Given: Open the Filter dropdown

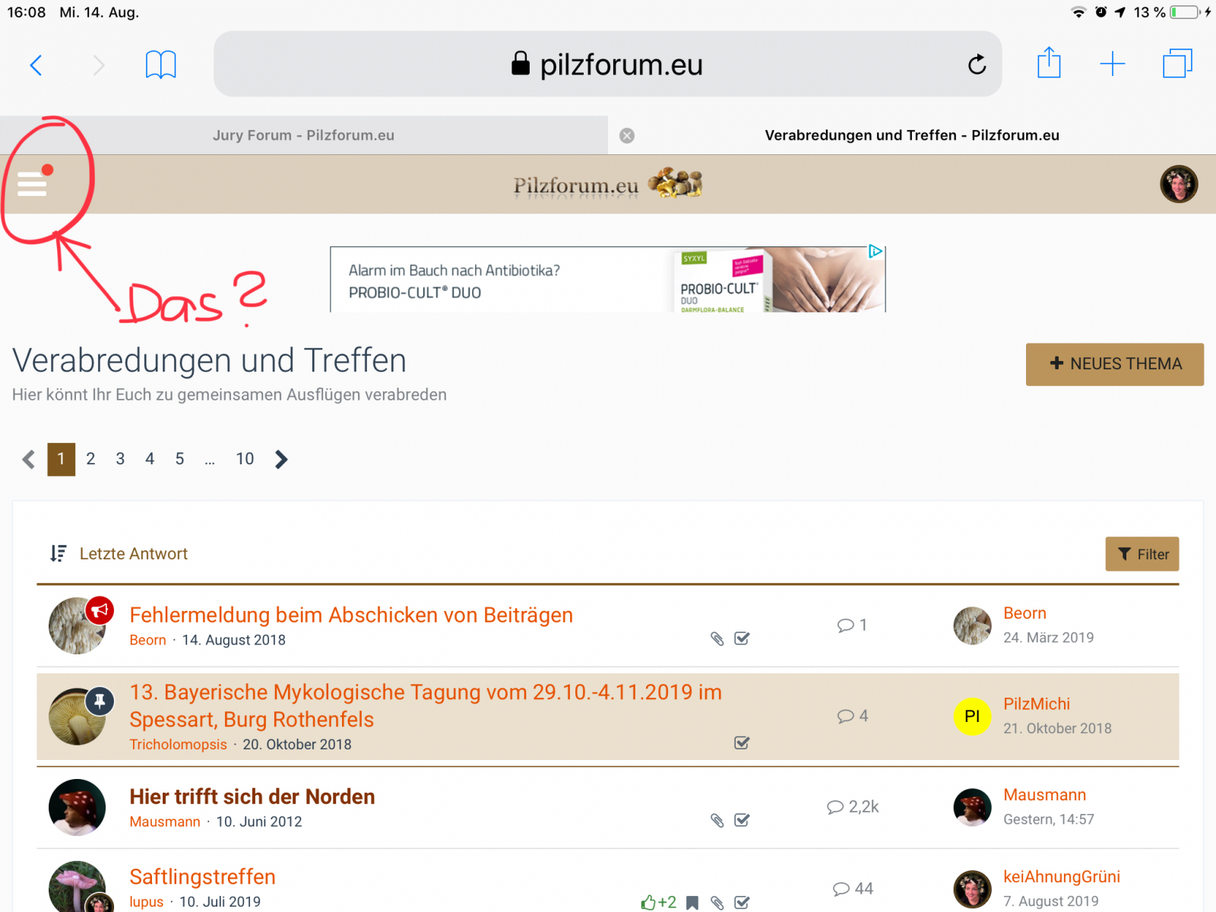Looking at the screenshot, I should click(1142, 554).
